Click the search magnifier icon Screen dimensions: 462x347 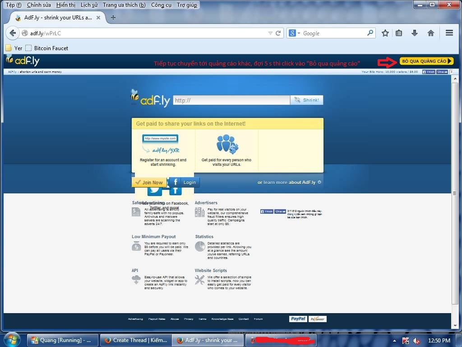click(370, 33)
